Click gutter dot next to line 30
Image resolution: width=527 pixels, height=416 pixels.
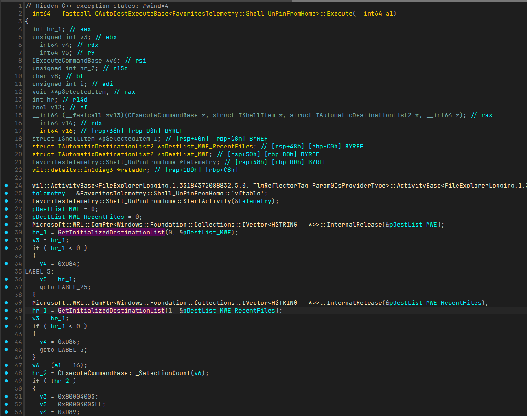(6, 233)
